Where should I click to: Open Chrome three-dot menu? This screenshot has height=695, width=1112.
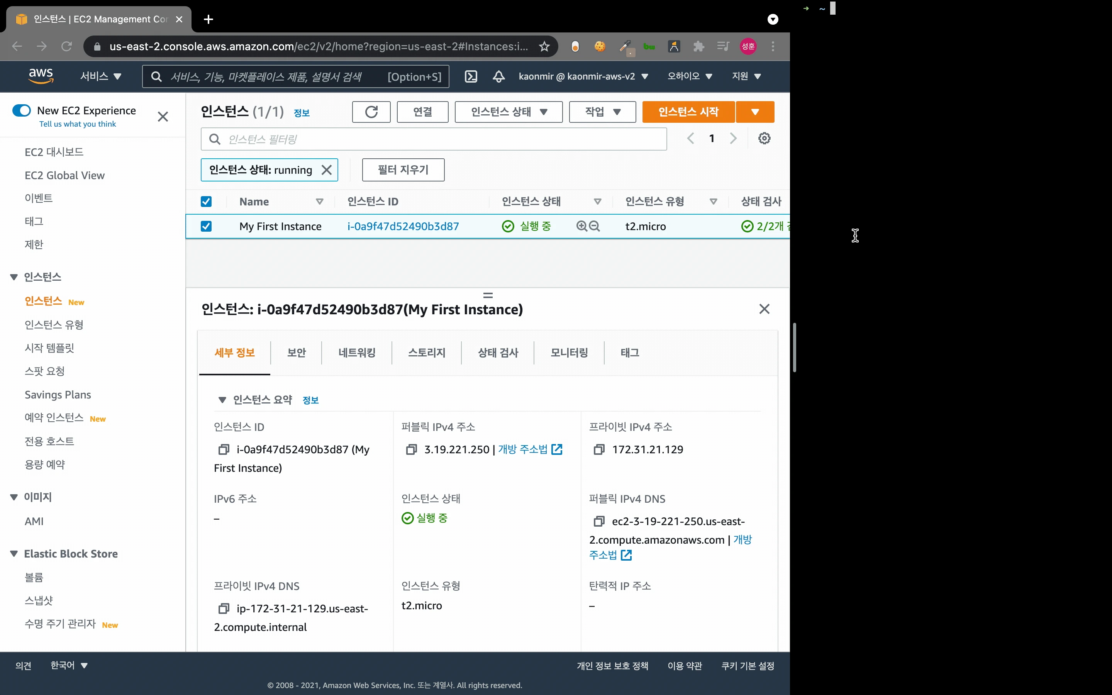click(x=773, y=46)
